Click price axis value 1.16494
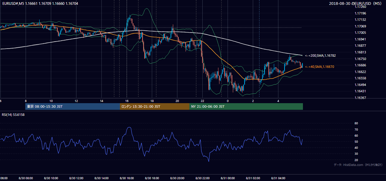The image size is (386, 181). click(x=360, y=85)
